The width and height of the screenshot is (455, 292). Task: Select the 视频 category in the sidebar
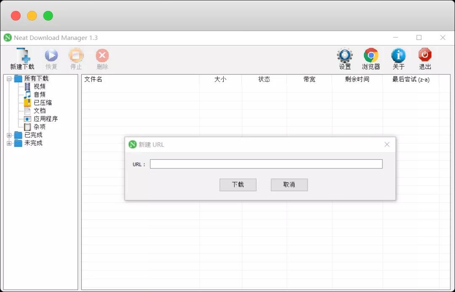pyautogui.click(x=39, y=86)
